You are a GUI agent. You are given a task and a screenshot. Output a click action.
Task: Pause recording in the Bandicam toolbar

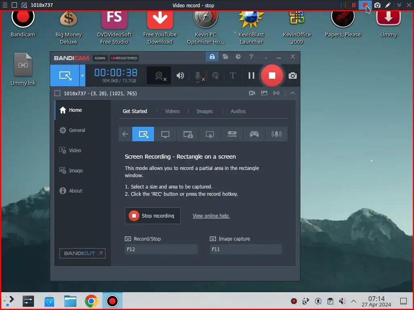tap(251, 75)
